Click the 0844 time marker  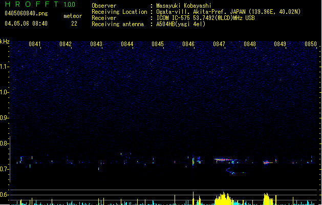click(127, 44)
